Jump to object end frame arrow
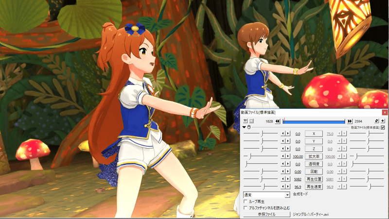The height and width of the screenshot is (219, 389). pyautogui.click(x=350, y=121)
